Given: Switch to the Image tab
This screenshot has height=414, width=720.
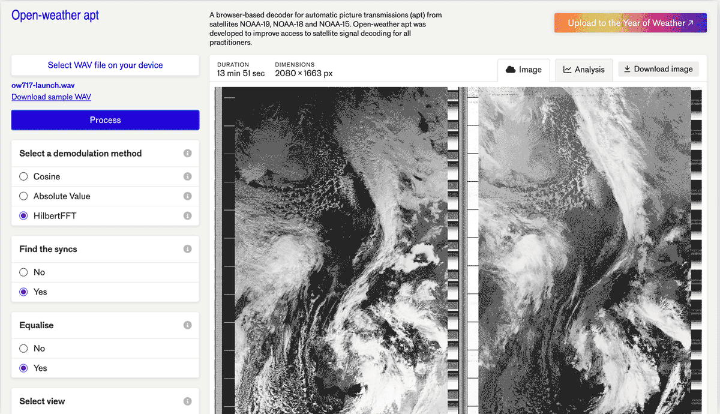Looking at the screenshot, I should [x=524, y=70].
